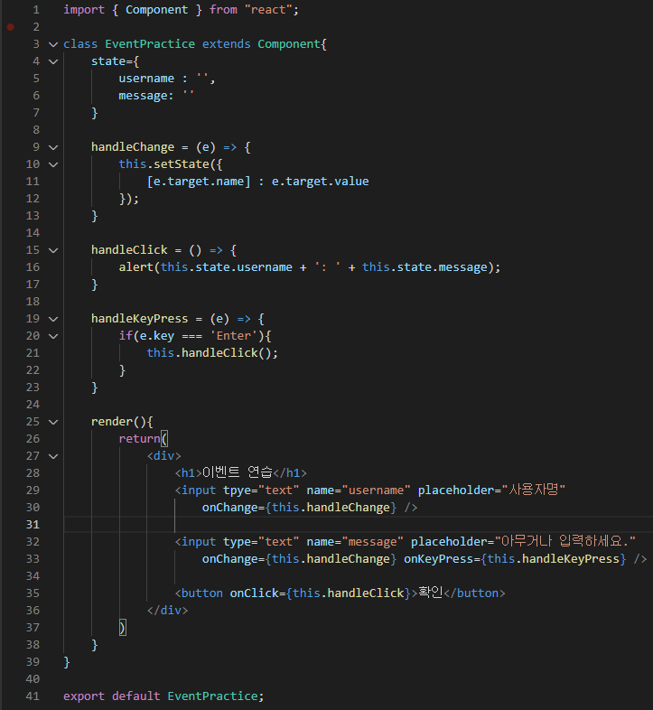
Task: Click the h1 text '이벤트 연습' on line 28
Action: point(238,472)
